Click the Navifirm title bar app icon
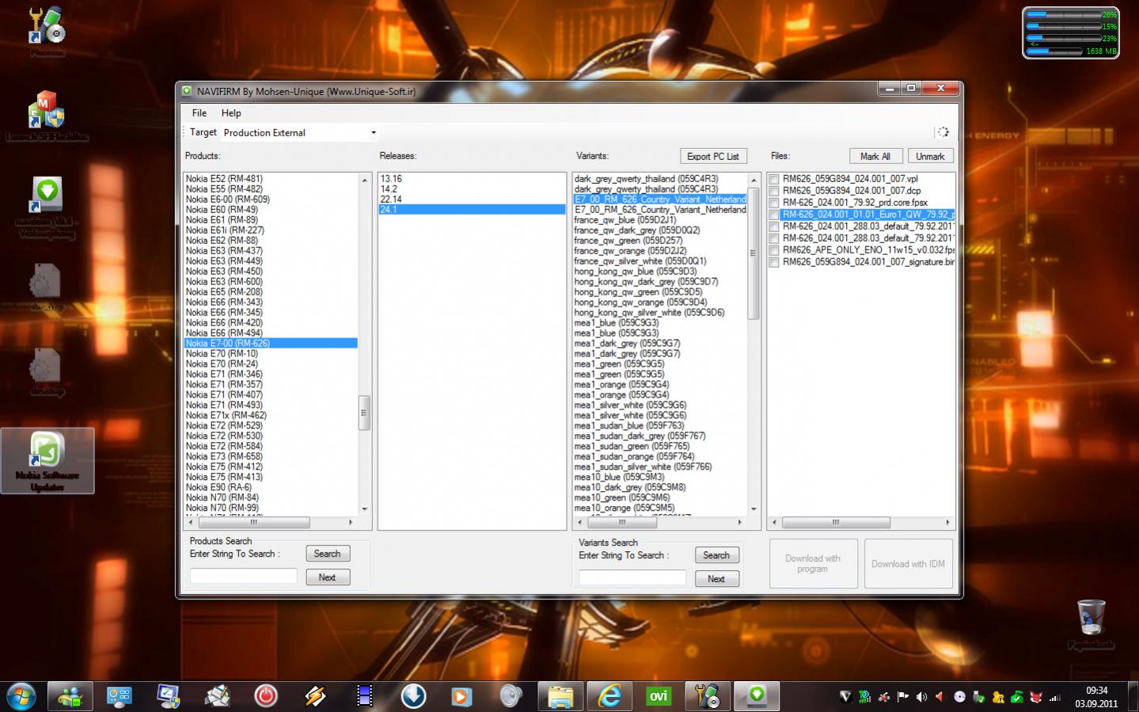 [x=187, y=91]
